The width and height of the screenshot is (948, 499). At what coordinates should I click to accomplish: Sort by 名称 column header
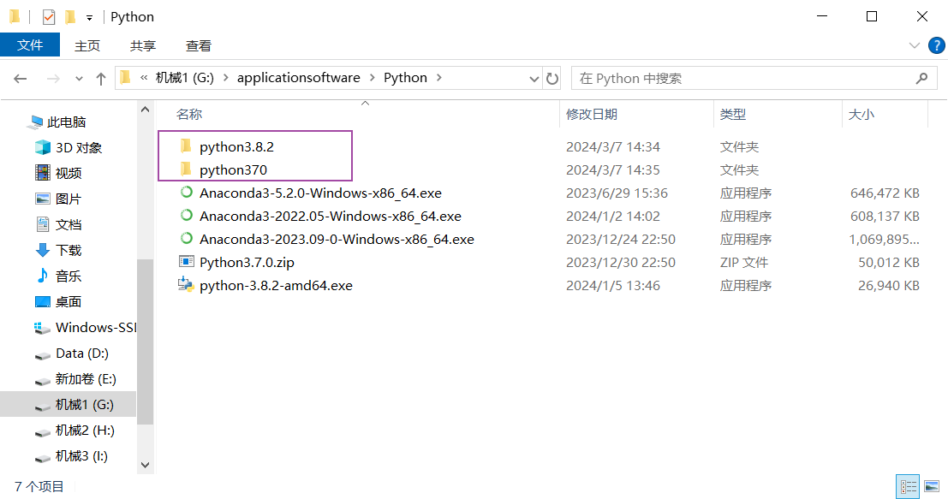pos(189,114)
